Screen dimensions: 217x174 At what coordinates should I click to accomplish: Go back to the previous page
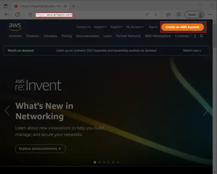pyautogui.click(x=7, y=14)
